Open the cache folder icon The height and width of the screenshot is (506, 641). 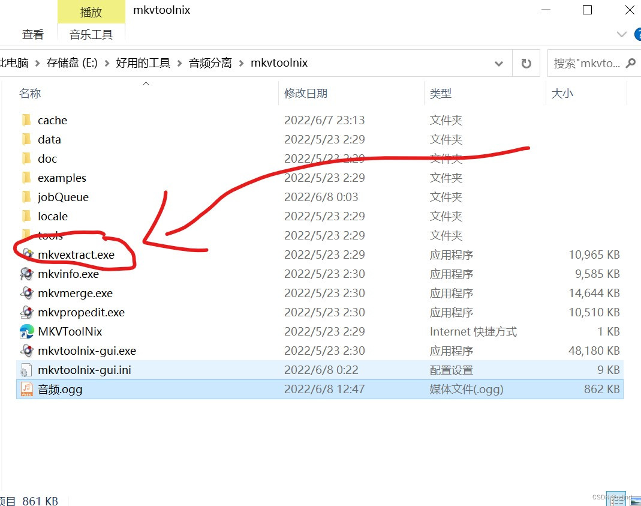coord(26,120)
